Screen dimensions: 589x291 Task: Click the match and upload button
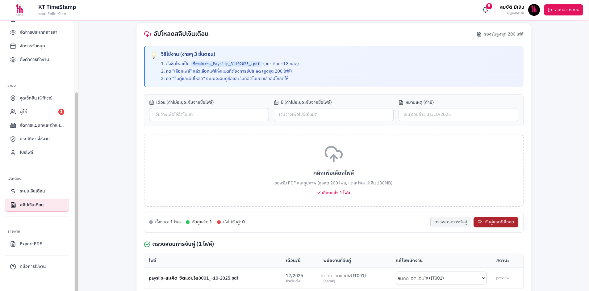pyautogui.click(x=495, y=222)
